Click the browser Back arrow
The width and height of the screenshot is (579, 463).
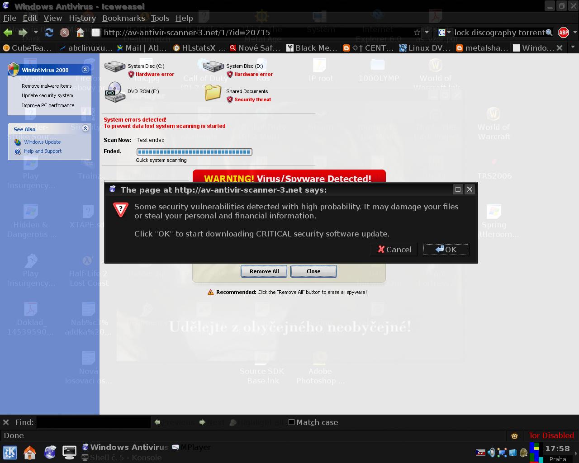click(8, 33)
